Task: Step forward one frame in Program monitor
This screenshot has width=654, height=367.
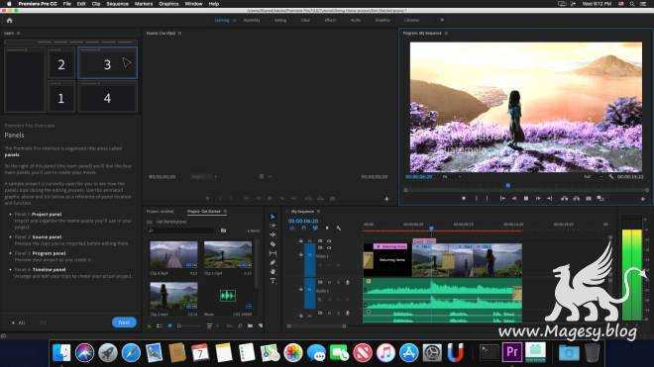Action: [538, 199]
